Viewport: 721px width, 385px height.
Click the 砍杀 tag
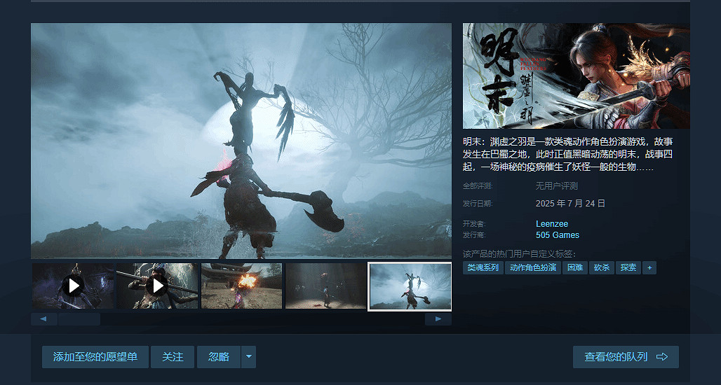(x=602, y=268)
